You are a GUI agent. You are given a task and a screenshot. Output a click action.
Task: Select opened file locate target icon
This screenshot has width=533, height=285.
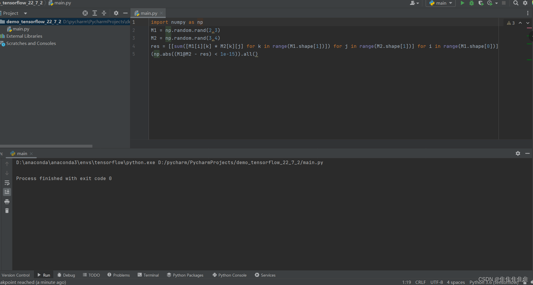click(85, 13)
